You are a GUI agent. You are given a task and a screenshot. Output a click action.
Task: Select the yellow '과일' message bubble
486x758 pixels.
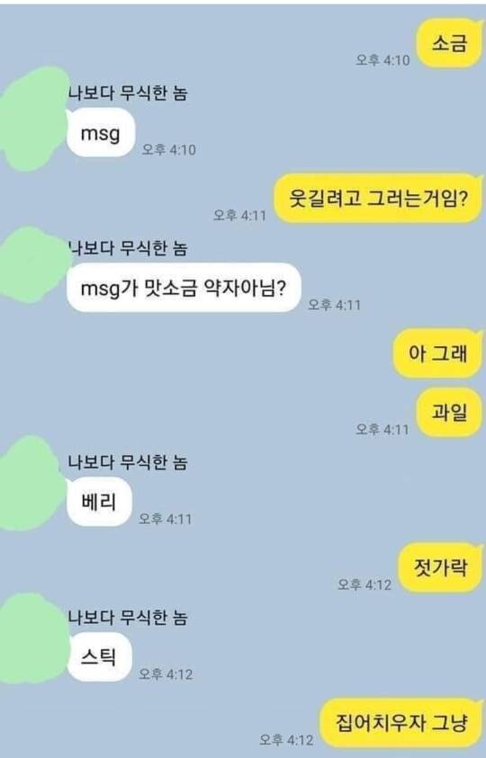[x=450, y=413]
